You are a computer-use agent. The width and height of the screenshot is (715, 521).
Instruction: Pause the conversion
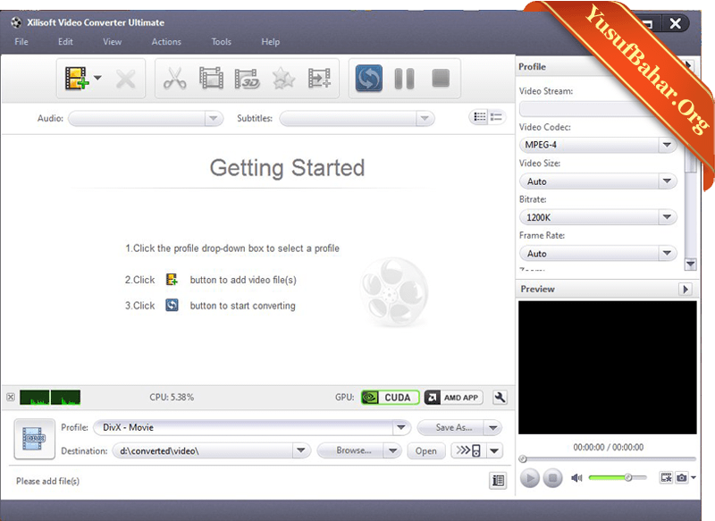(x=404, y=79)
